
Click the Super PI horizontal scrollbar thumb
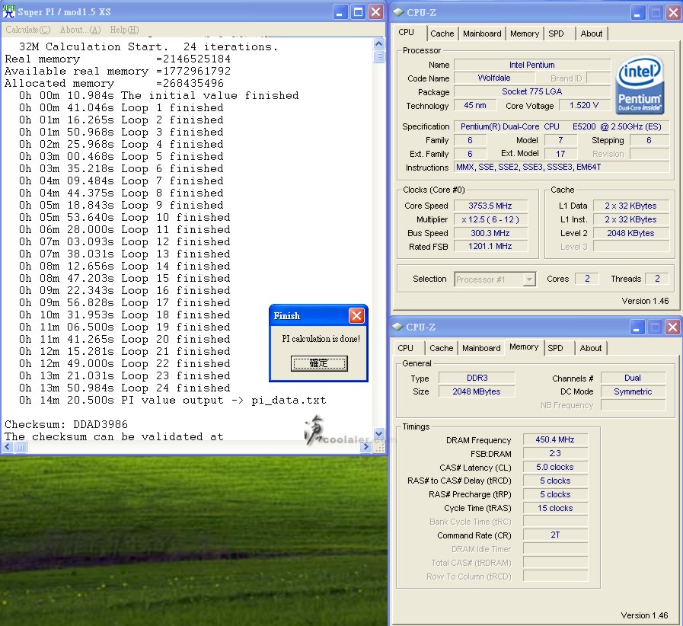click(x=21, y=447)
